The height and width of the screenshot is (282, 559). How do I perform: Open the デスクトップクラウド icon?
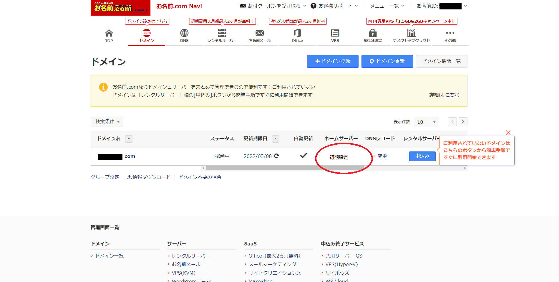pos(411,33)
